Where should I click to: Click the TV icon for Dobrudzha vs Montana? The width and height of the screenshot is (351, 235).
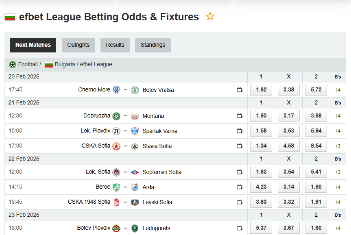pos(240,116)
